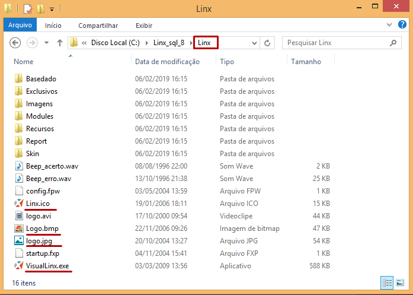The width and height of the screenshot is (413, 295).
Task: Select config.fpw file icon
Action: (19, 191)
